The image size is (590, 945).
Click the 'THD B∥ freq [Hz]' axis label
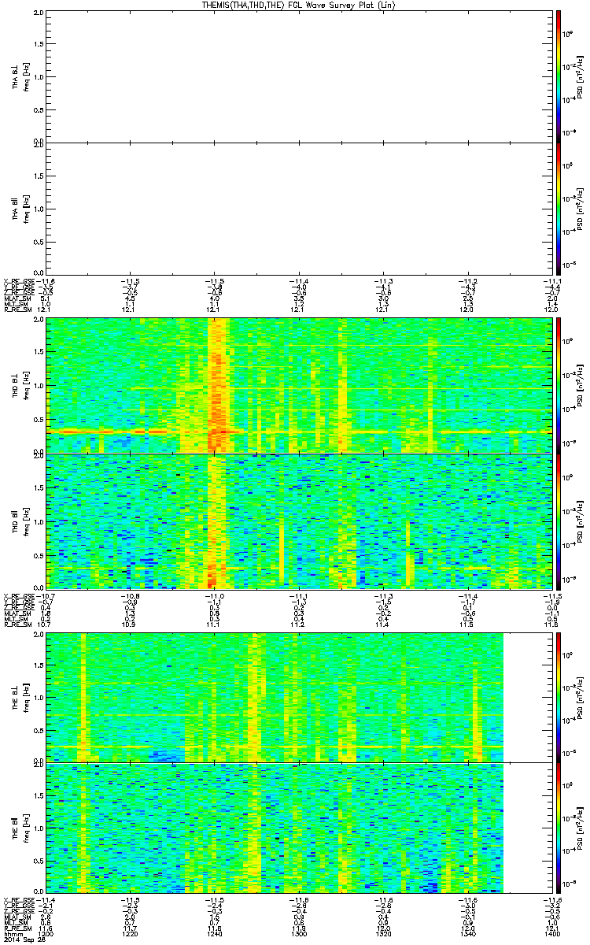19,521
